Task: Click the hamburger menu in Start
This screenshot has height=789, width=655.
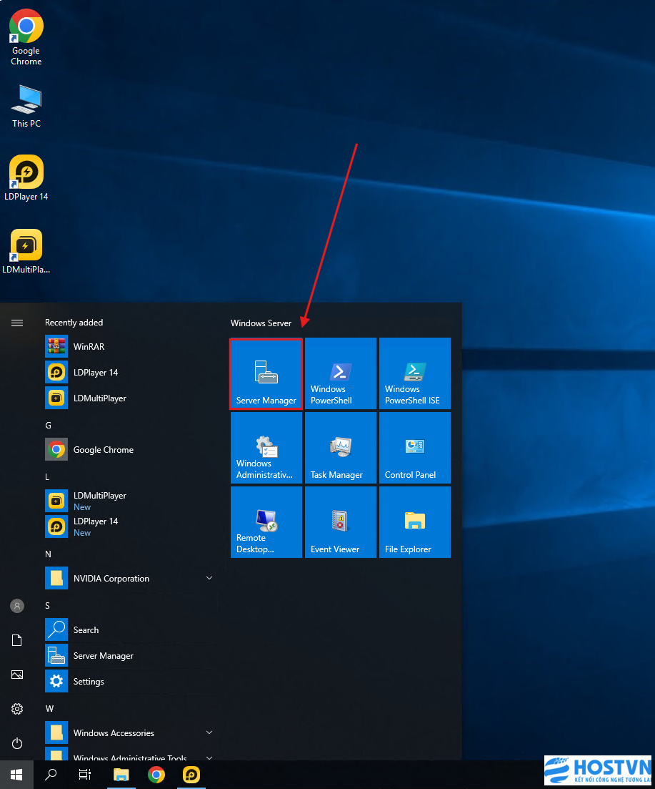Action: [17, 323]
